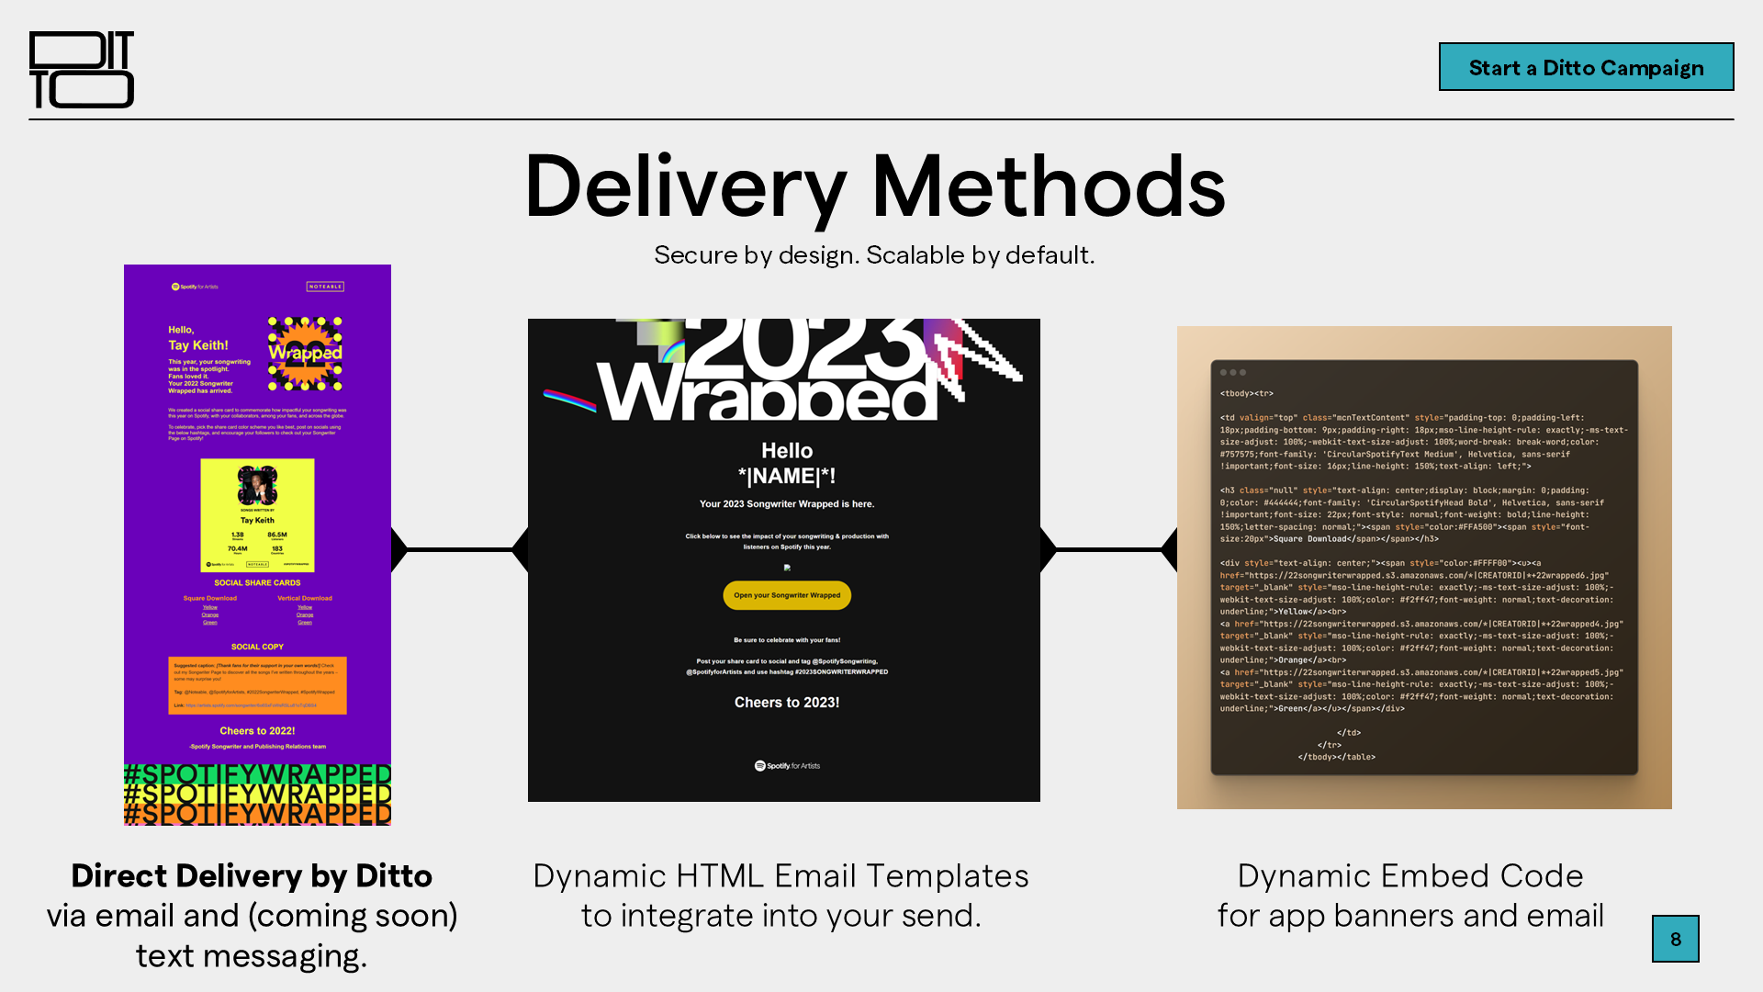
Task: Click the Delivery Methods slide title
Action: 874,187
